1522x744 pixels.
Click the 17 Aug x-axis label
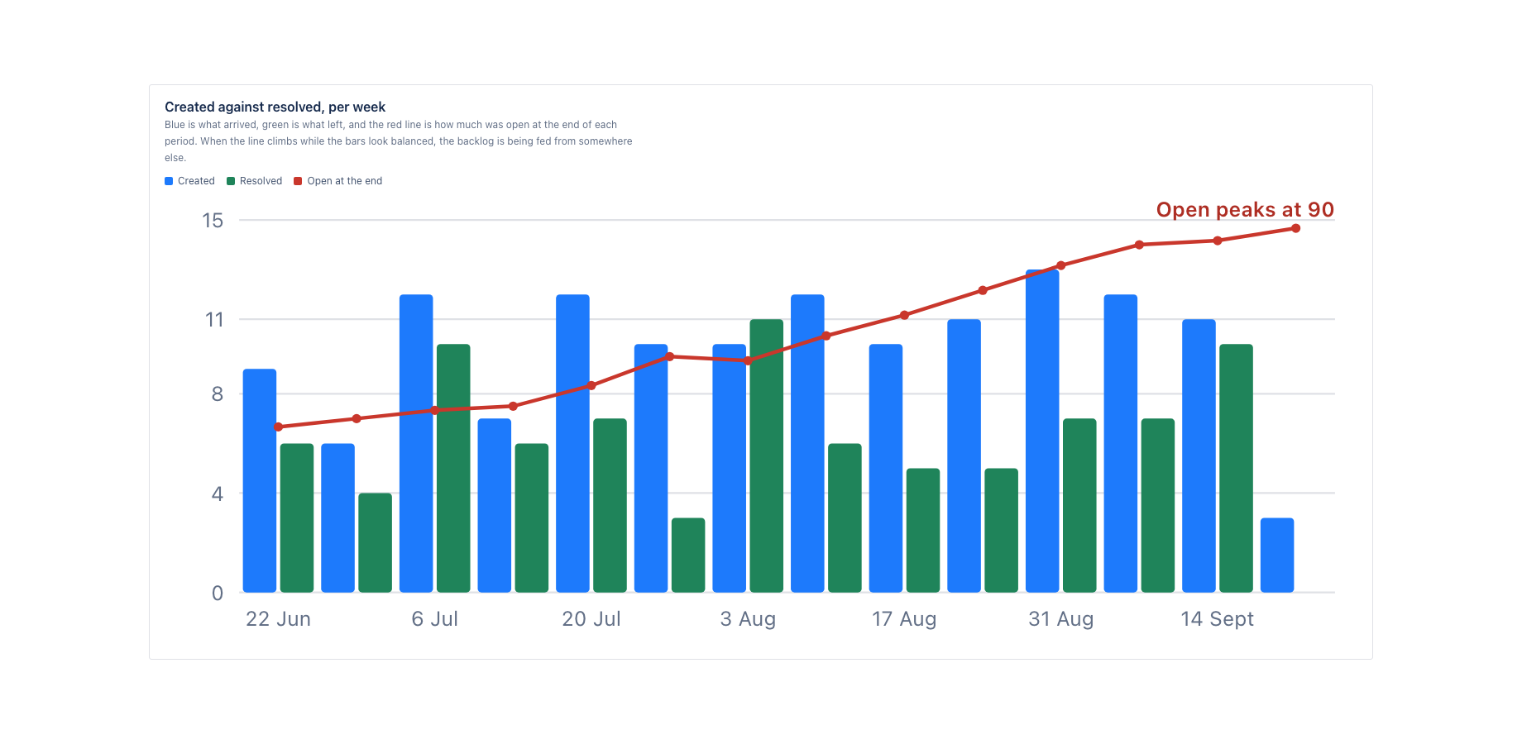[904, 619]
